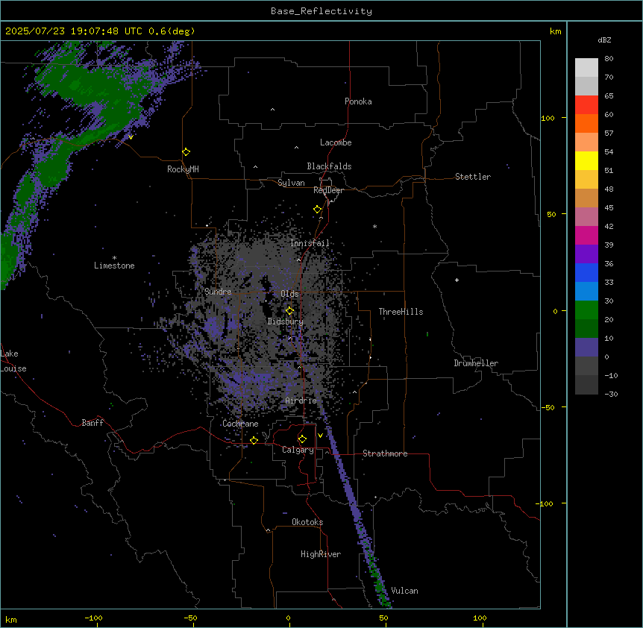Select the Lacombe city label
The image size is (643, 628).
[336, 142]
